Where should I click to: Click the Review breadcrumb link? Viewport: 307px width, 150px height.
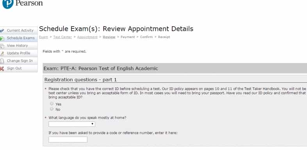click(109, 37)
